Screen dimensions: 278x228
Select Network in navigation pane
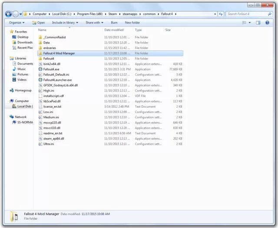point(18,117)
